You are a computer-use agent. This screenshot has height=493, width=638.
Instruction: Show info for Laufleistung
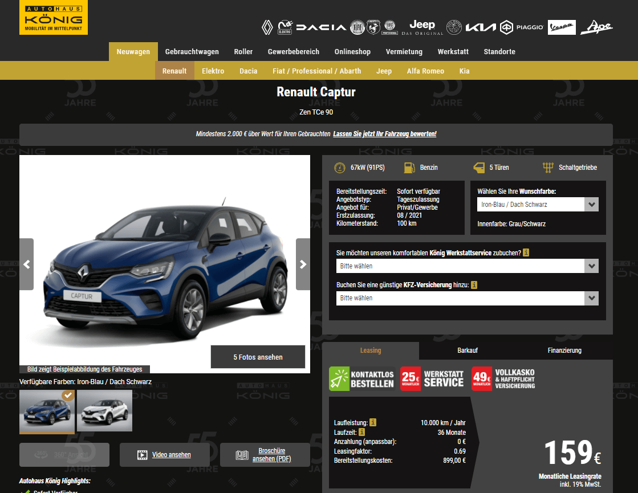373,423
